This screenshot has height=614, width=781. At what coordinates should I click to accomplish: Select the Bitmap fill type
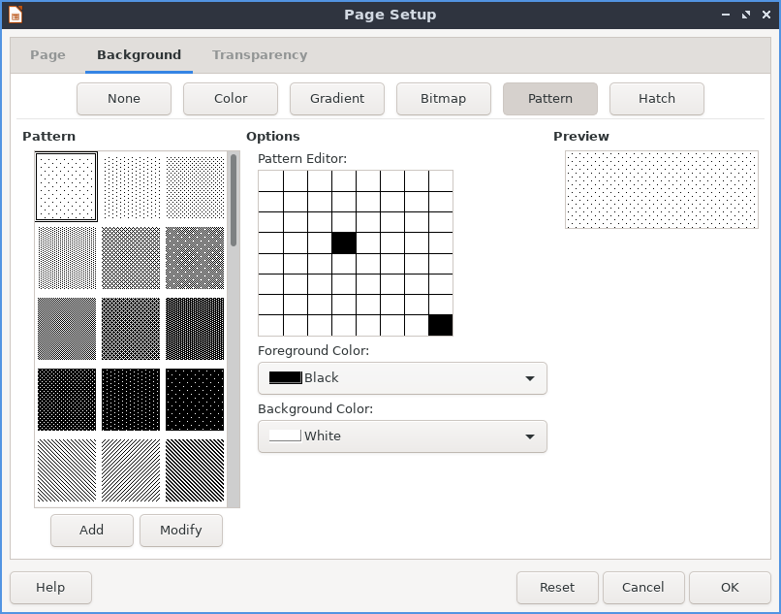444,98
